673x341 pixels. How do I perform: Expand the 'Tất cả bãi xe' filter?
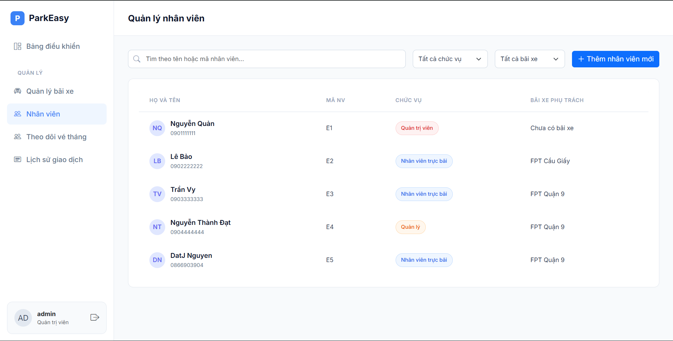click(x=529, y=59)
